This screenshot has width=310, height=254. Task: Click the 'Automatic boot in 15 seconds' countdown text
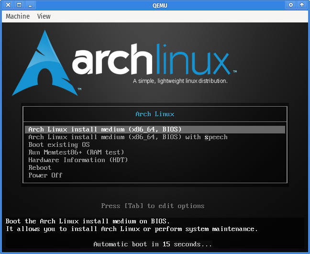click(153, 244)
